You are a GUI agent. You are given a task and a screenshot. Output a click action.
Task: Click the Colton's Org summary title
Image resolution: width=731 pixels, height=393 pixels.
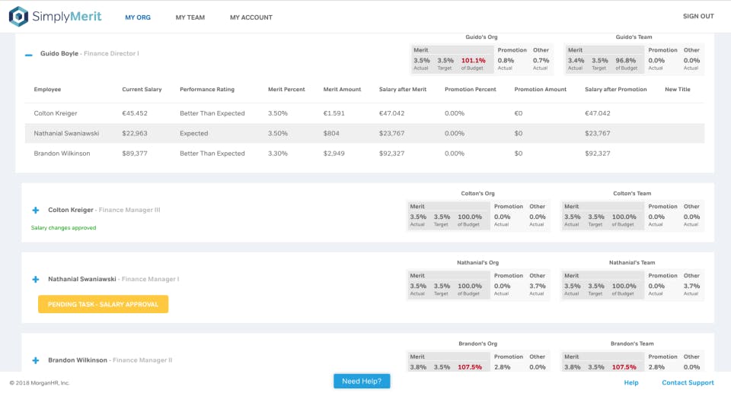[x=477, y=193]
